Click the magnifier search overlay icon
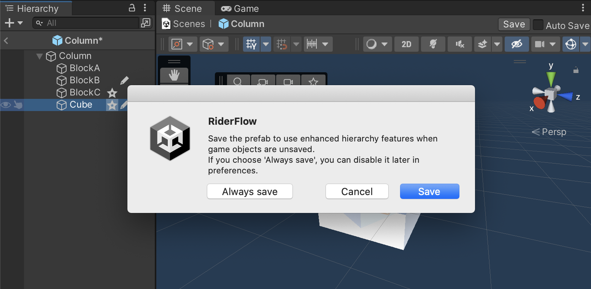 point(238,81)
